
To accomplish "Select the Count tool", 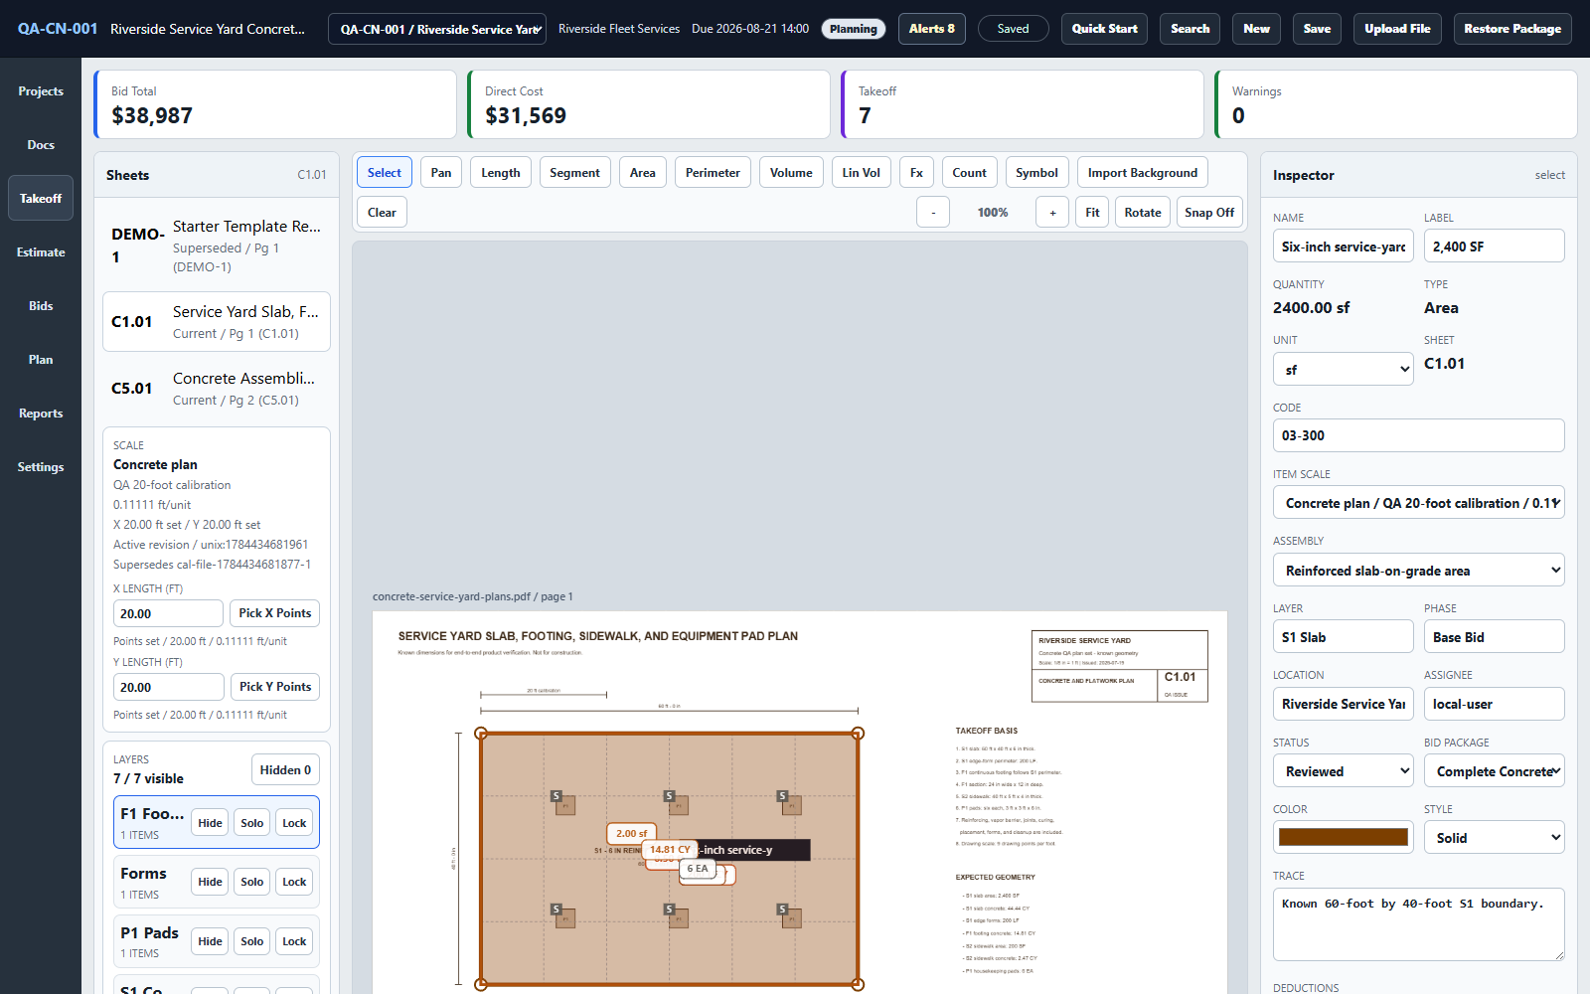I will [x=970, y=173].
